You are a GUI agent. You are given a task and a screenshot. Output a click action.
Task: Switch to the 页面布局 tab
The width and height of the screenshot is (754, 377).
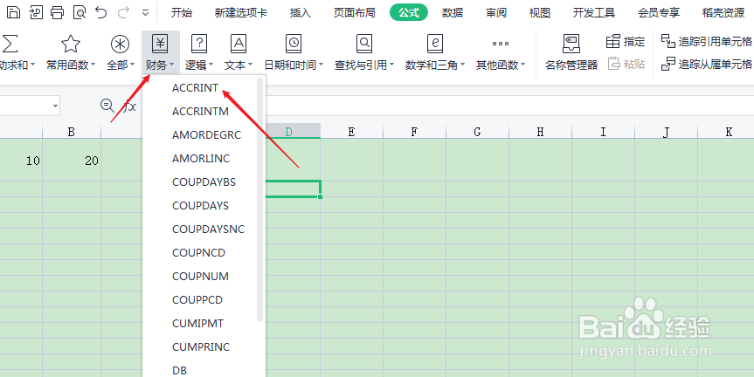[x=355, y=13]
